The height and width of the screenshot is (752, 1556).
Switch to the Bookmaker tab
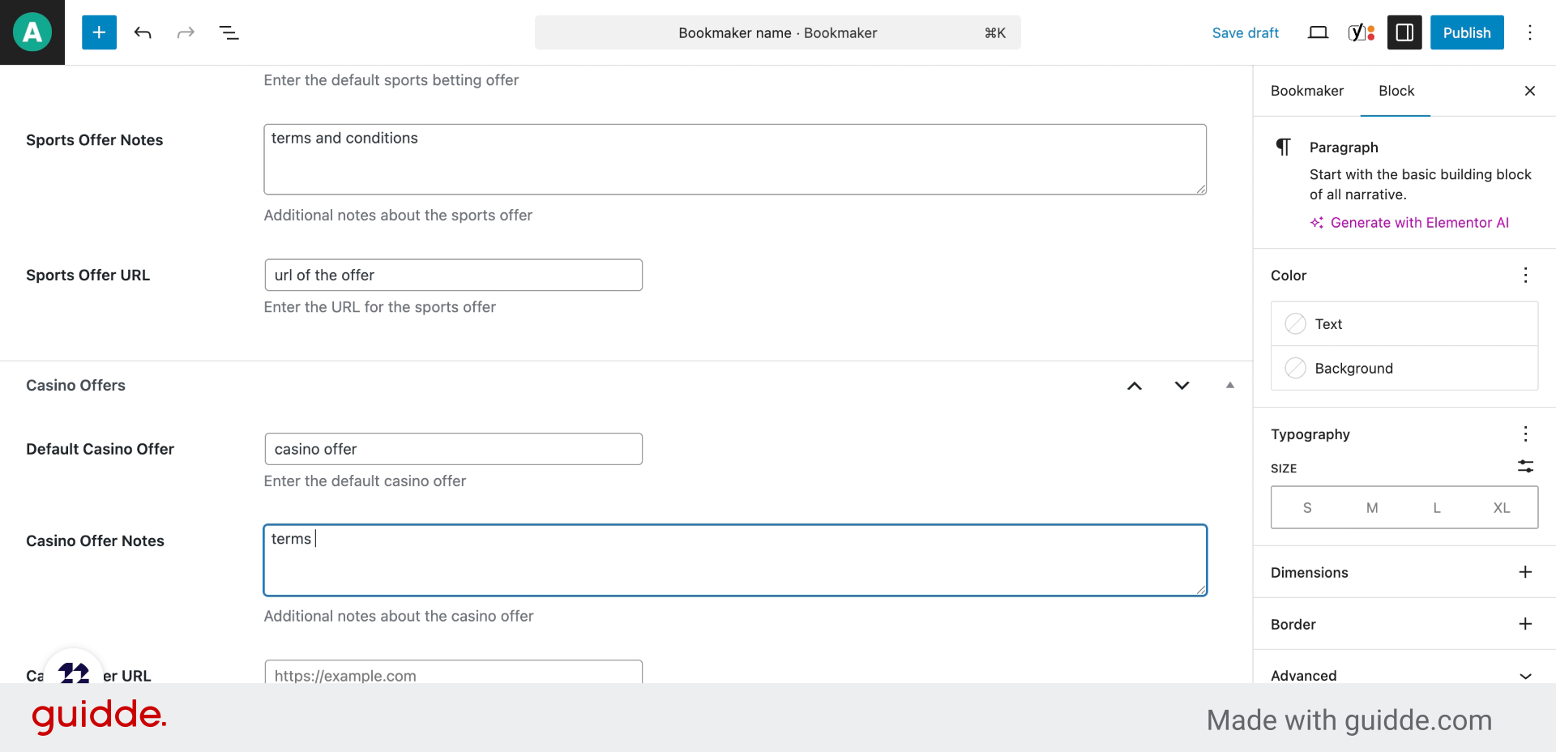[x=1306, y=91]
